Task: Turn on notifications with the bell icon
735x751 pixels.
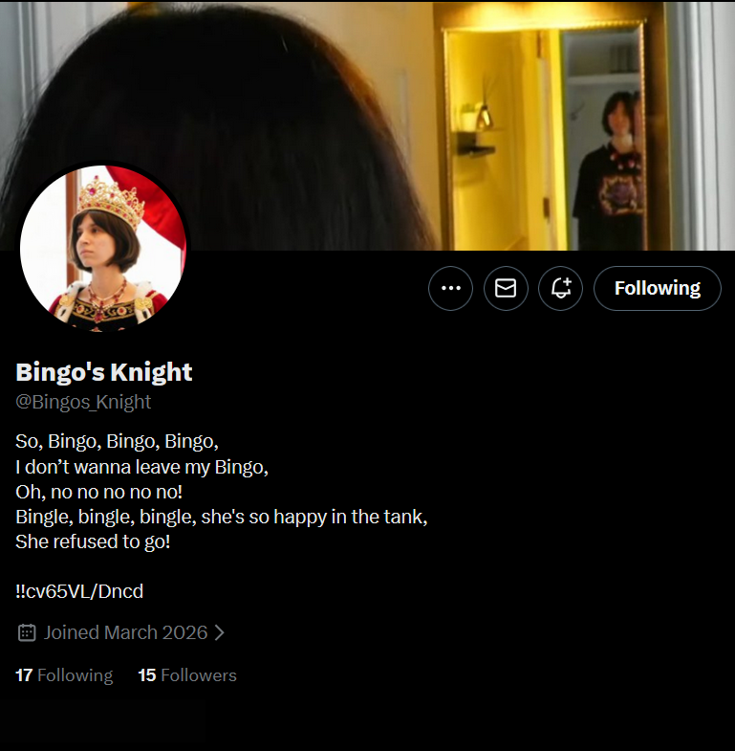Action: point(561,288)
